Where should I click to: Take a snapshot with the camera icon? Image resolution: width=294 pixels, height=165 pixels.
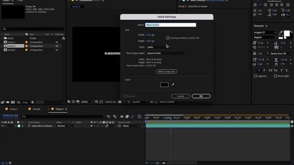coord(120,102)
